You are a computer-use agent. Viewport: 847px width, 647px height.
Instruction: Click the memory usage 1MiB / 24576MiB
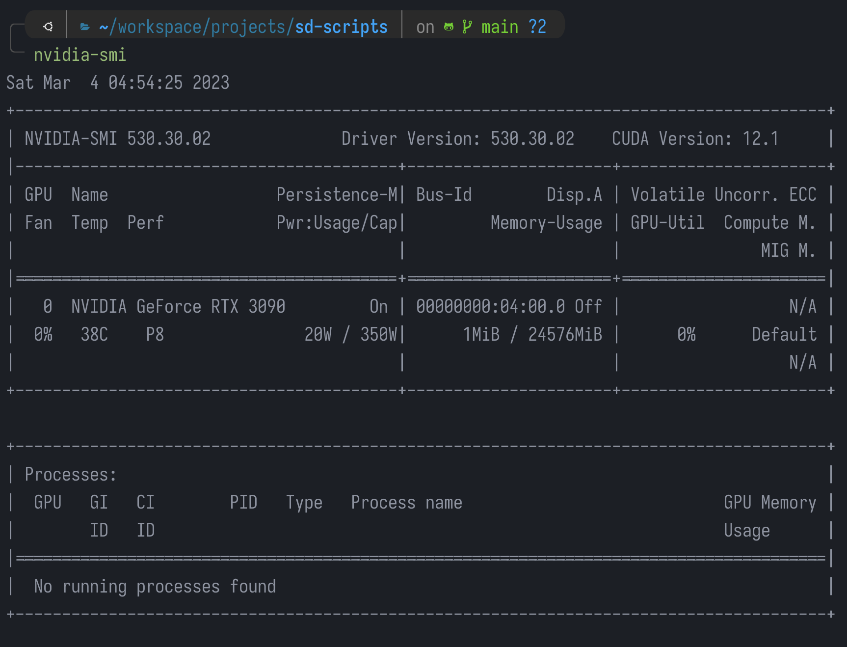point(532,334)
